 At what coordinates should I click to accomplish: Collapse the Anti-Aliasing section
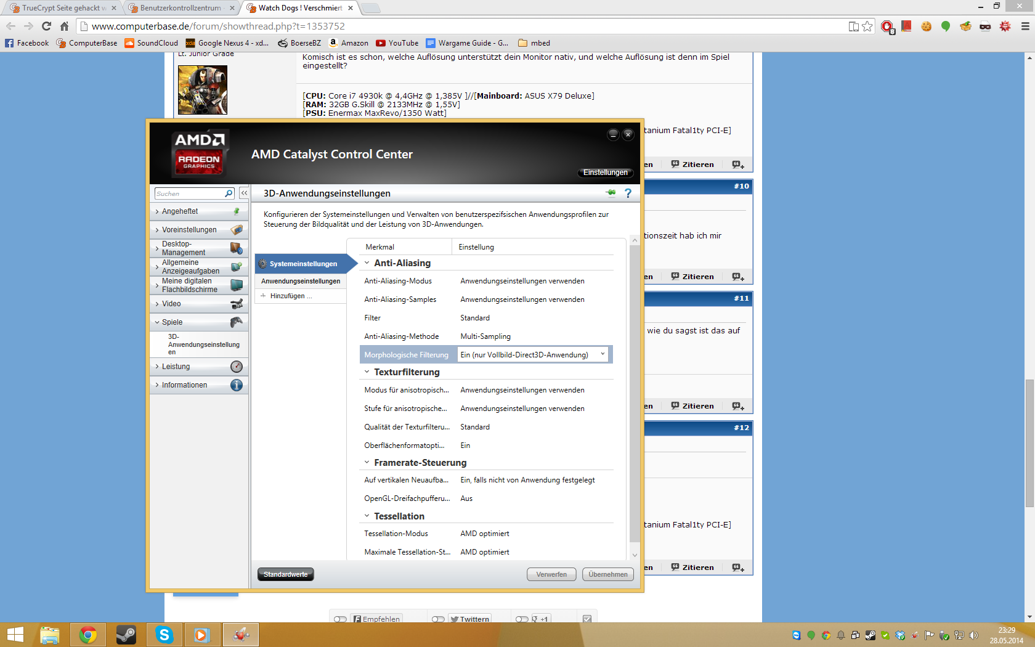367,263
